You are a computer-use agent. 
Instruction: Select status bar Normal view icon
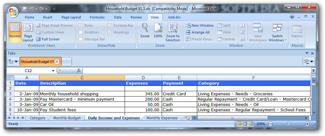[239, 124]
